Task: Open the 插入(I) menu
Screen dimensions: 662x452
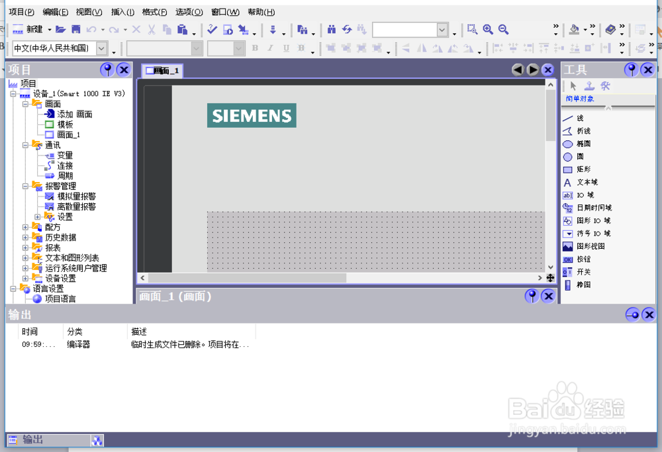Action: (122, 12)
